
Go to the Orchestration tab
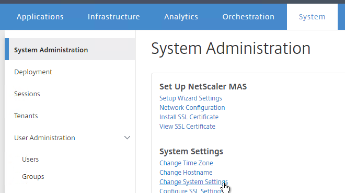coord(248,17)
